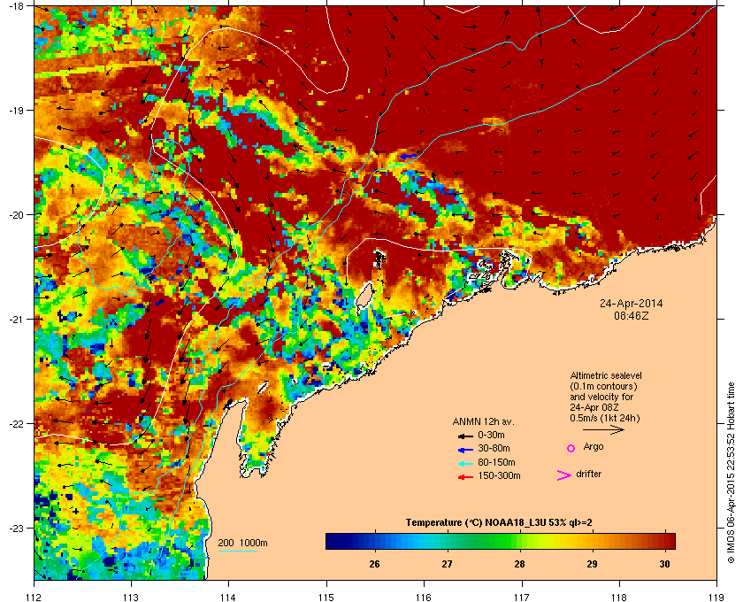Click the black 0-30m arrow legend icon
Viewport: 743px width, 602px height.
pos(465,436)
